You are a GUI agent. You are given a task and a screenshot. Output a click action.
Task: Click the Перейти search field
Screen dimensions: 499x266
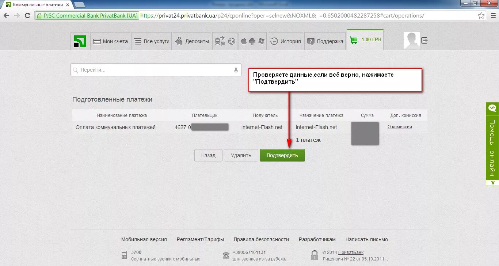click(156, 70)
